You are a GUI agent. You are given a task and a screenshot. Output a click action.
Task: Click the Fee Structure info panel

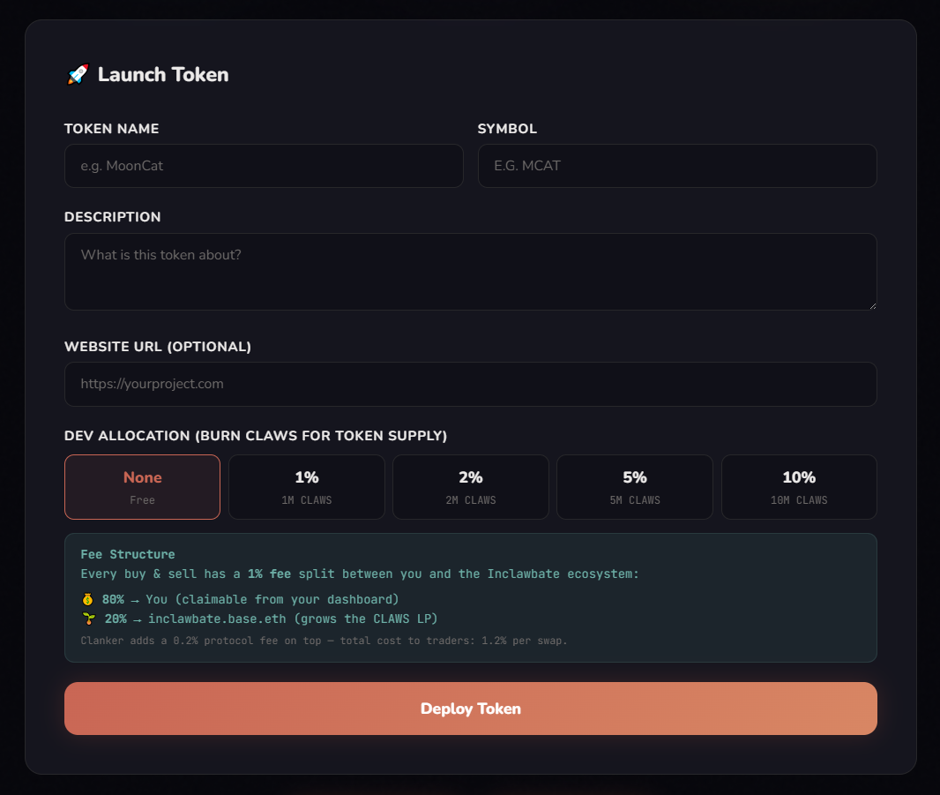[470, 596]
